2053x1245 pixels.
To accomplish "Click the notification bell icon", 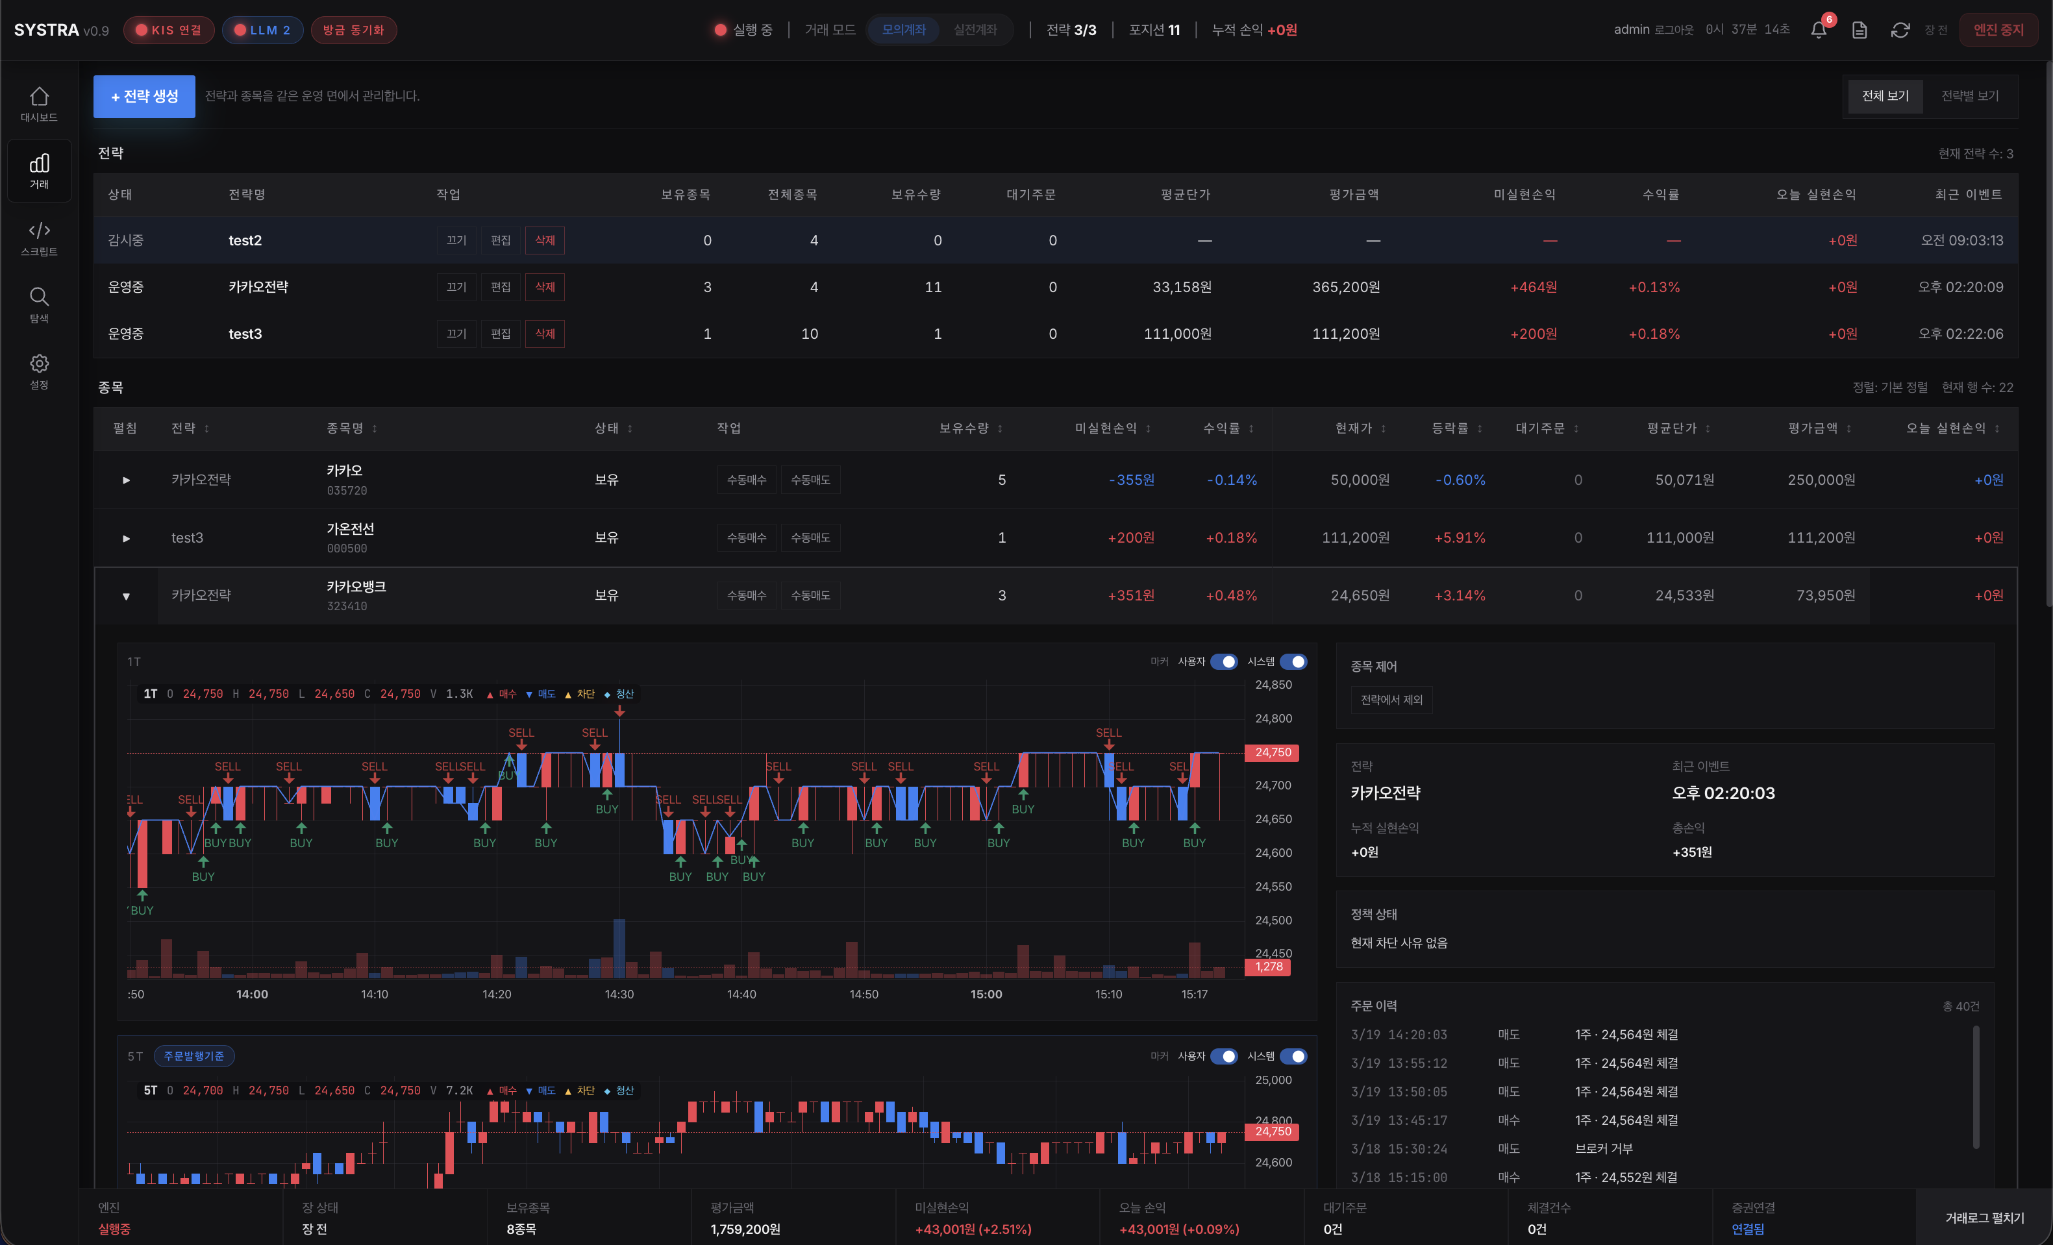I will click(x=1819, y=30).
